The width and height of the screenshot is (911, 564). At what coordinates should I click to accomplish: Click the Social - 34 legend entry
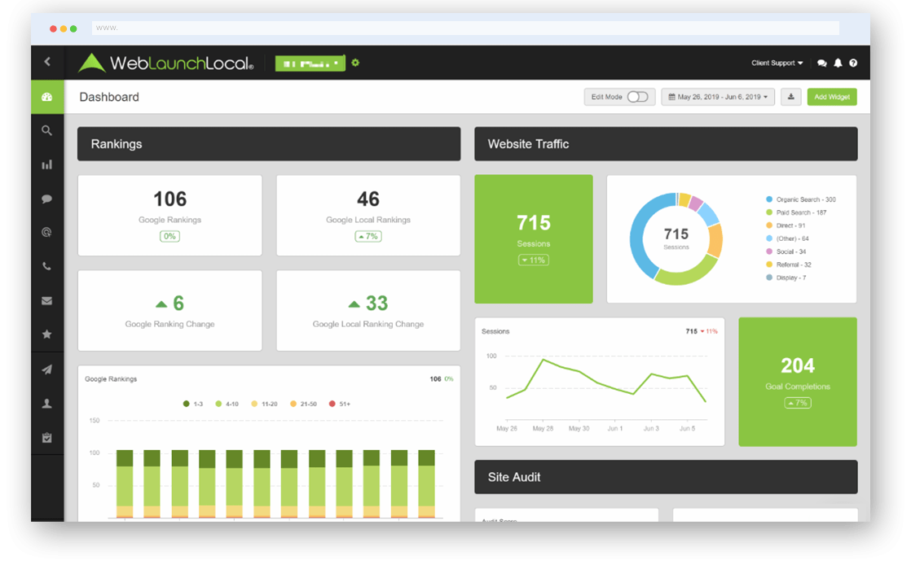click(x=786, y=251)
